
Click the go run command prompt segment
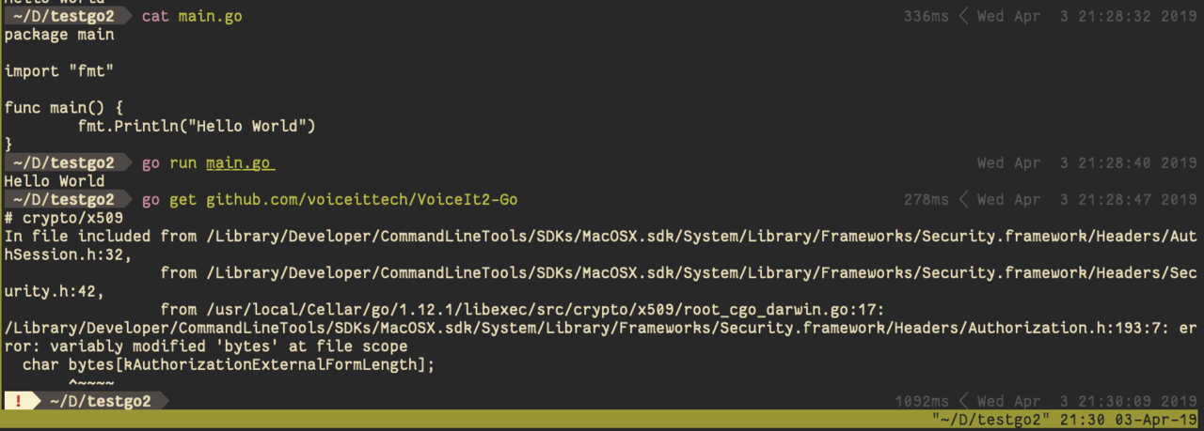tap(207, 163)
